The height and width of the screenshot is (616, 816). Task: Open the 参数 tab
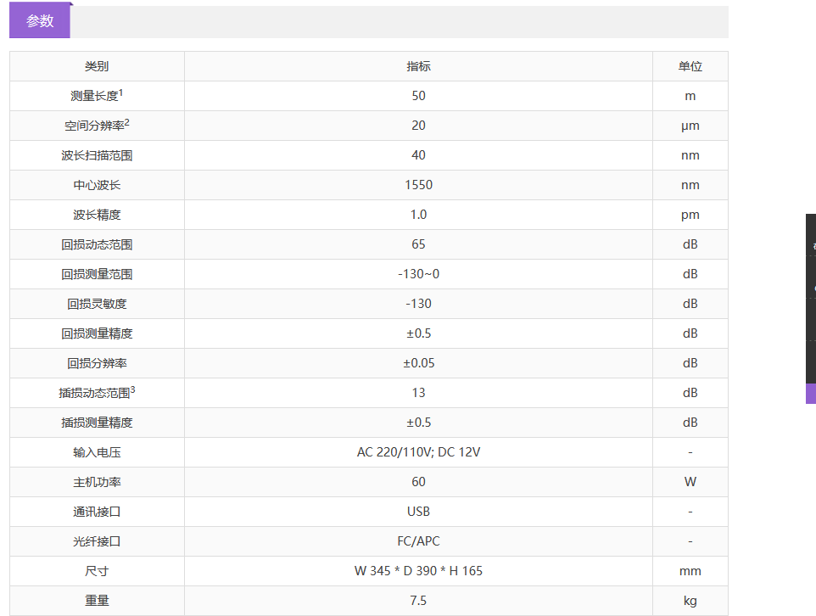coord(40,22)
